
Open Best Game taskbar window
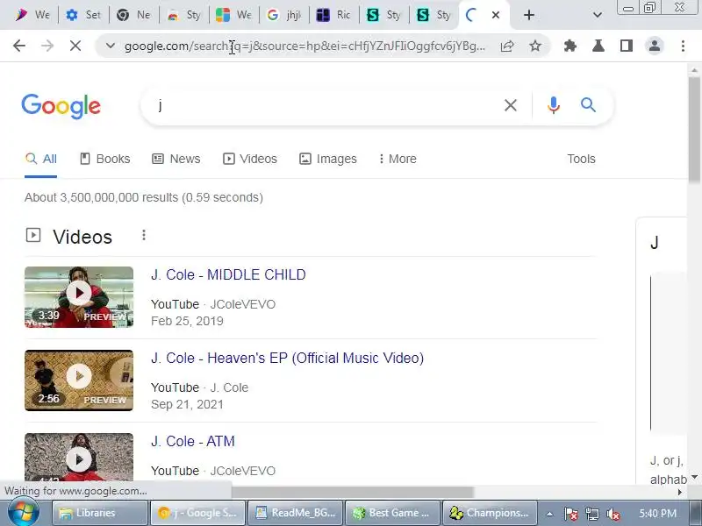pos(393,513)
